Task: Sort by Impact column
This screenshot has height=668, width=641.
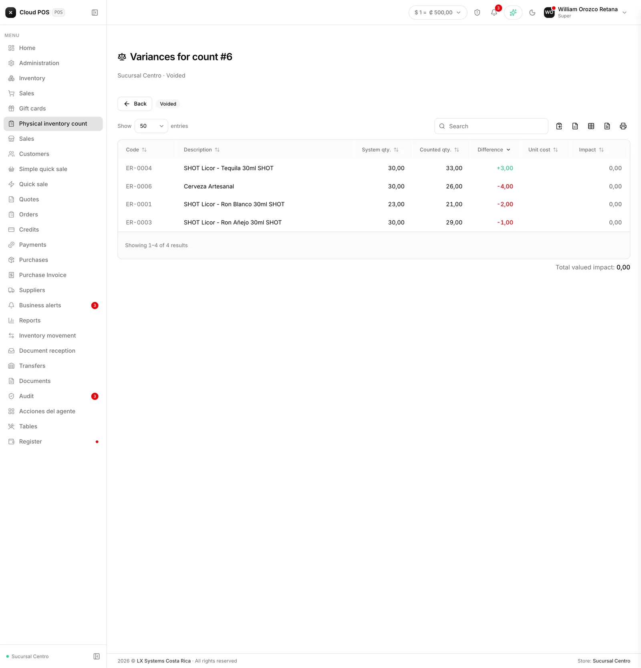Action: (591, 150)
